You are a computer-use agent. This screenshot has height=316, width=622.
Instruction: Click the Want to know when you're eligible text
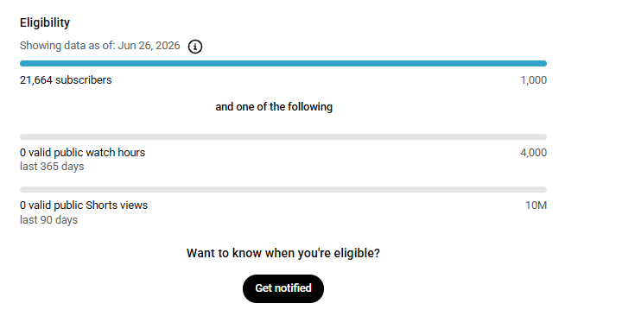283,253
